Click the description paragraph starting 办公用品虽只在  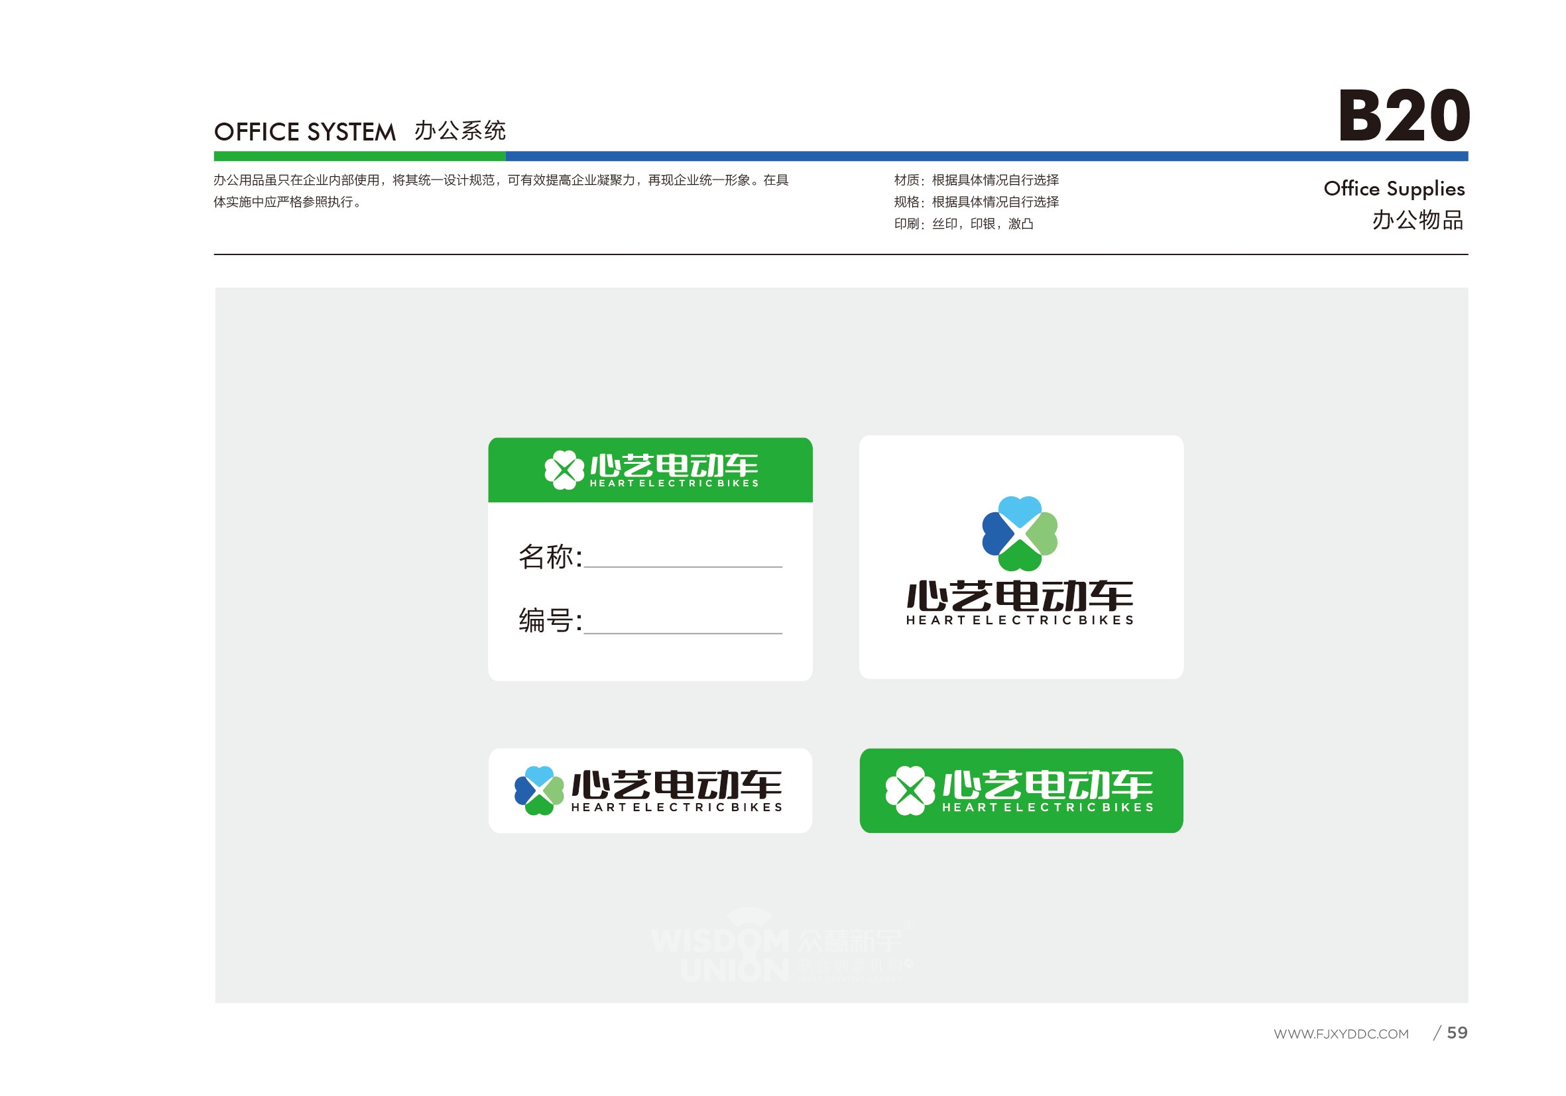pyautogui.click(x=501, y=191)
